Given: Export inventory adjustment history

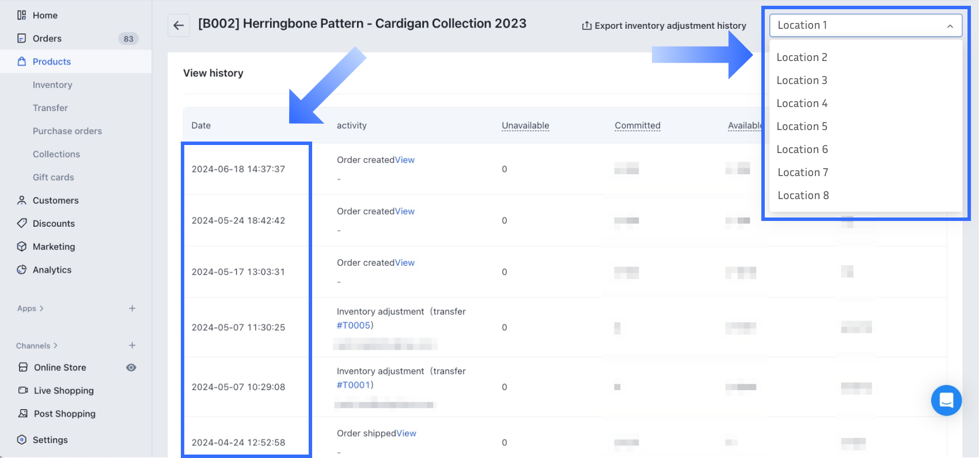Looking at the screenshot, I should pyautogui.click(x=664, y=26).
